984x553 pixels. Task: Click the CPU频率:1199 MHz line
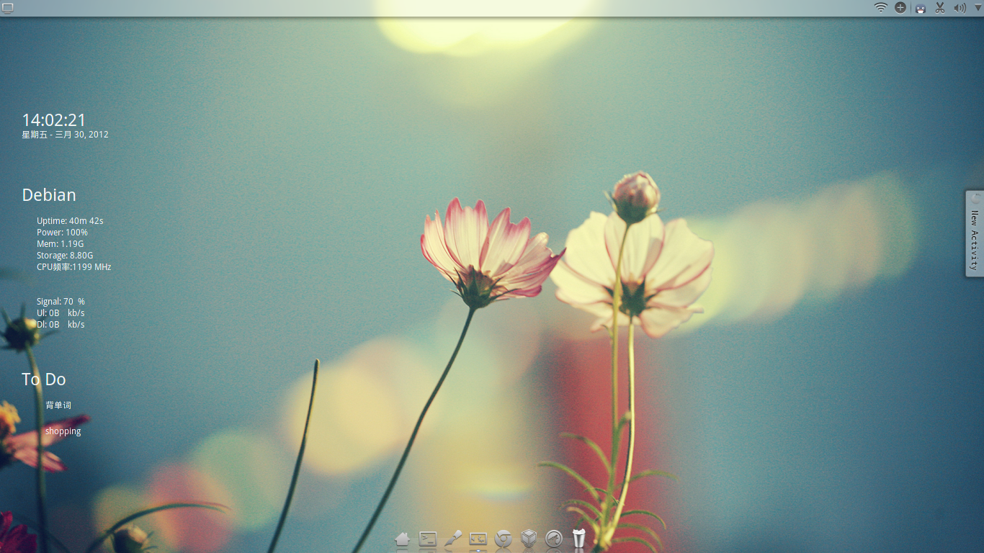point(74,267)
